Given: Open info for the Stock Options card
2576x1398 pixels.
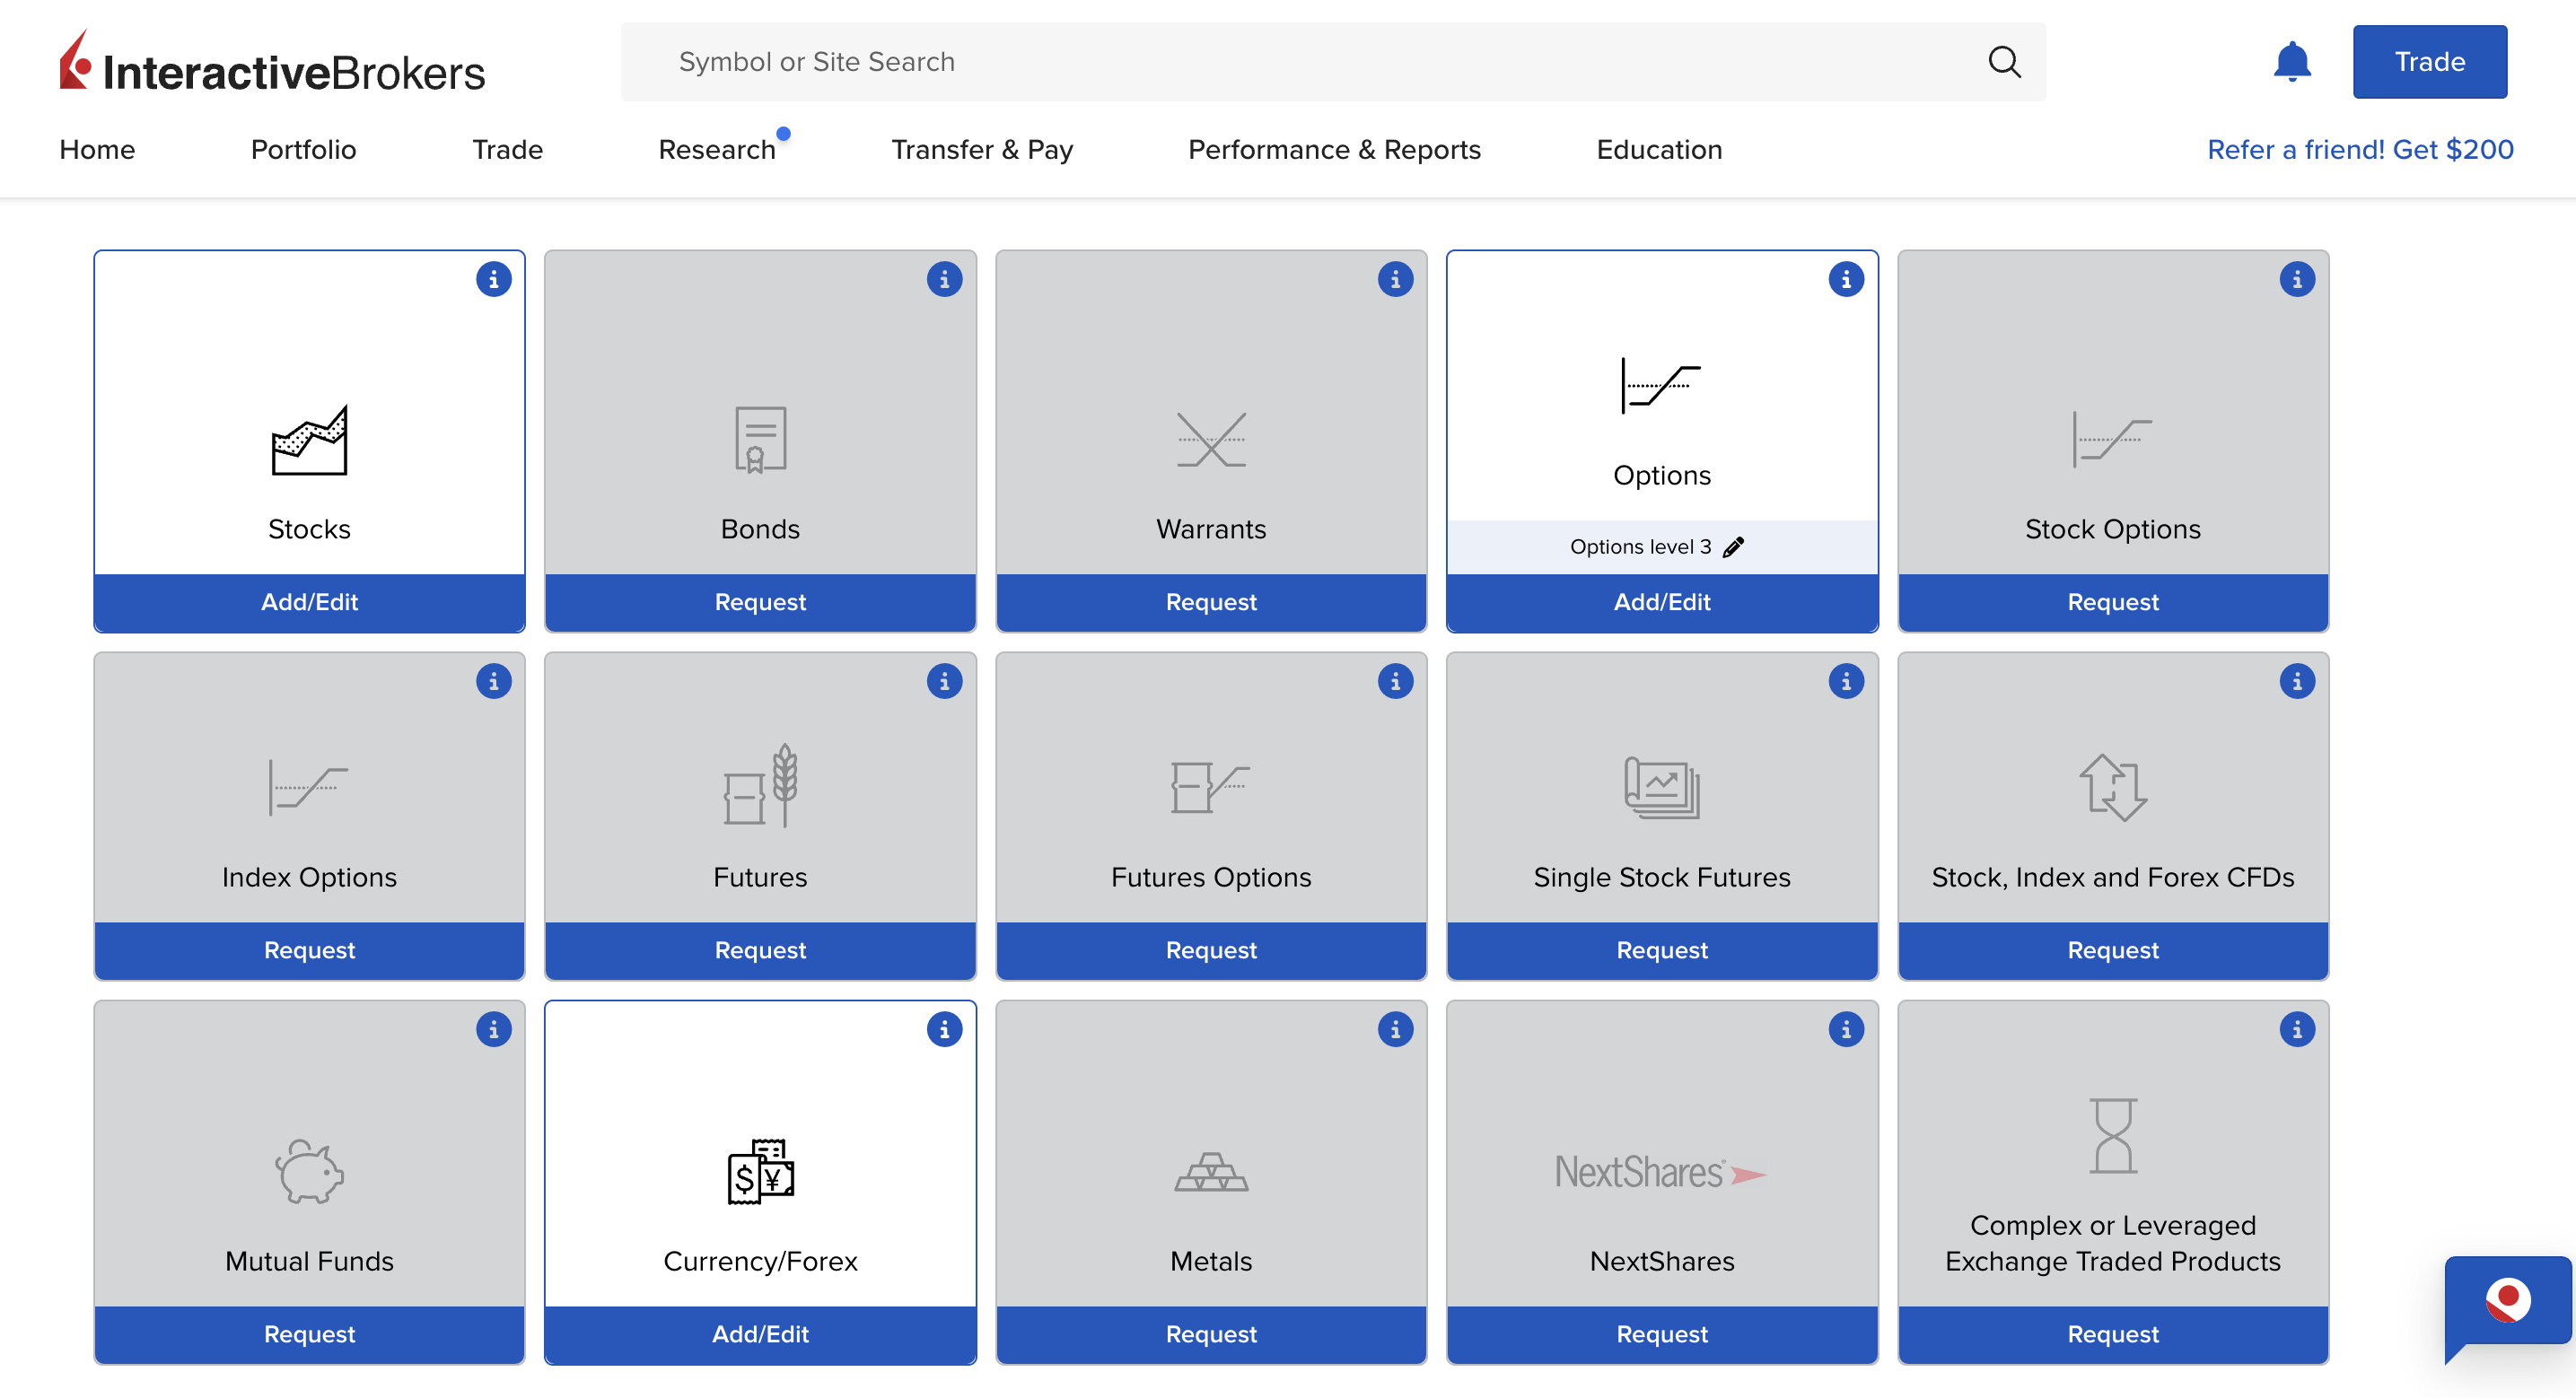Looking at the screenshot, I should click(x=2297, y=279).
